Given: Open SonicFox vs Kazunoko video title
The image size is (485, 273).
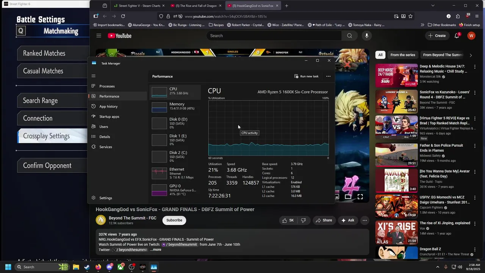Looking at the screenshot, I should pyautogui.click(x=444, y=94).
